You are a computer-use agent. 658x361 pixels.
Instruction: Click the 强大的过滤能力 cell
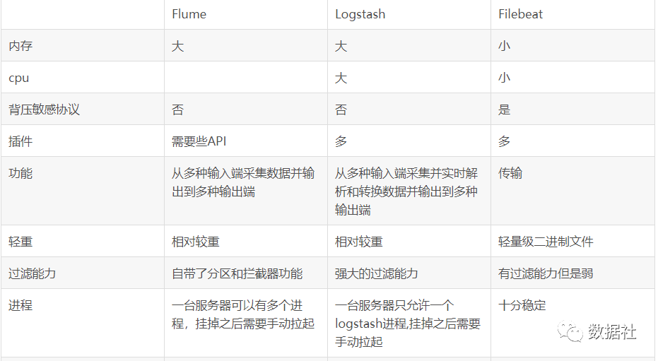[377, 273]
